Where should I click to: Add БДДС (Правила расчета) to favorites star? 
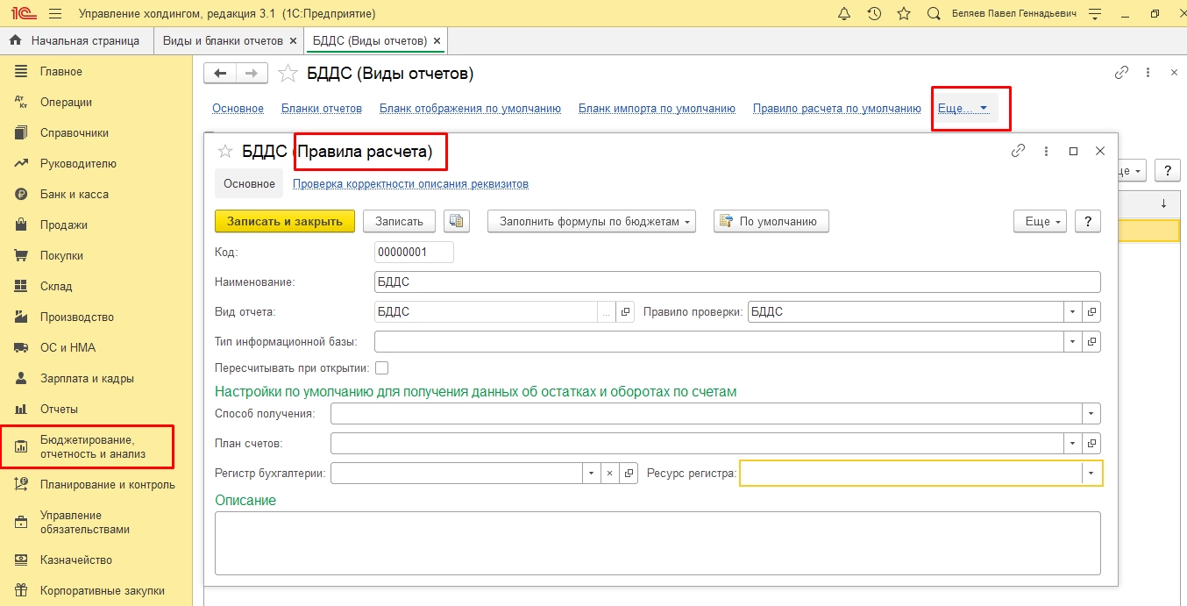tap(225, 152)
